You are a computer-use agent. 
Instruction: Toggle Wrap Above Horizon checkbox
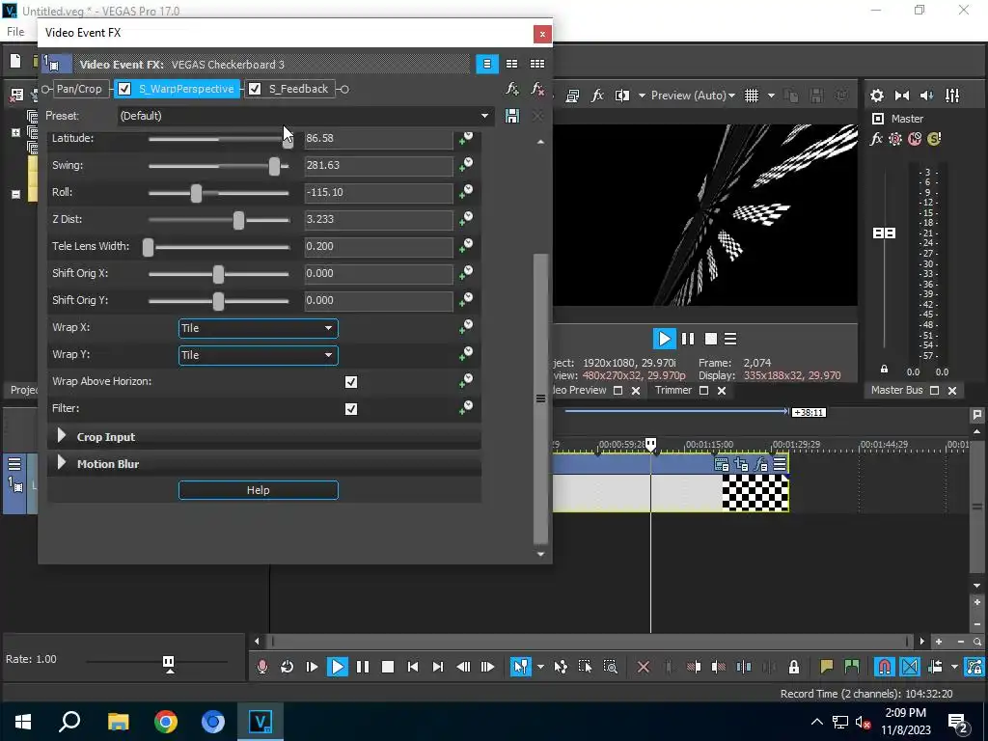(x=351, y=382)
